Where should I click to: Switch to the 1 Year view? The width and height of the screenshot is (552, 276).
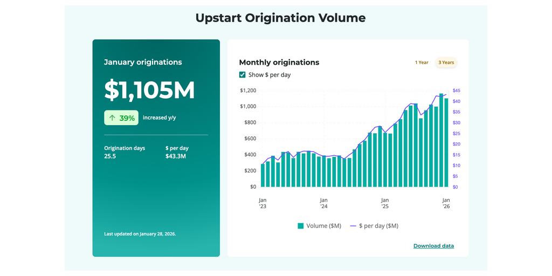pos(422,63)
